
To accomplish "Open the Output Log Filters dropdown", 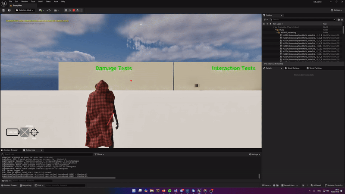I will pyautogui.click(x=99, y=154).
